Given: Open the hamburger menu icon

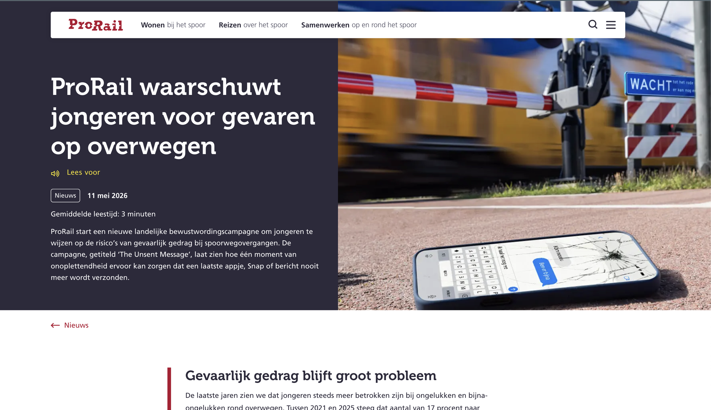Looking at the screenshot, I should click(x=611, y=25).
